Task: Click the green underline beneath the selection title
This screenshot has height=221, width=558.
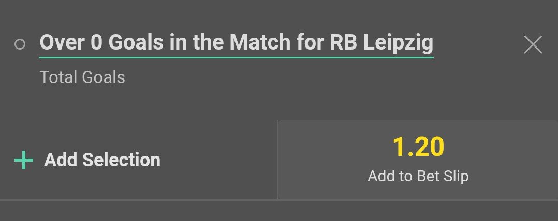Action: (236, 57)
